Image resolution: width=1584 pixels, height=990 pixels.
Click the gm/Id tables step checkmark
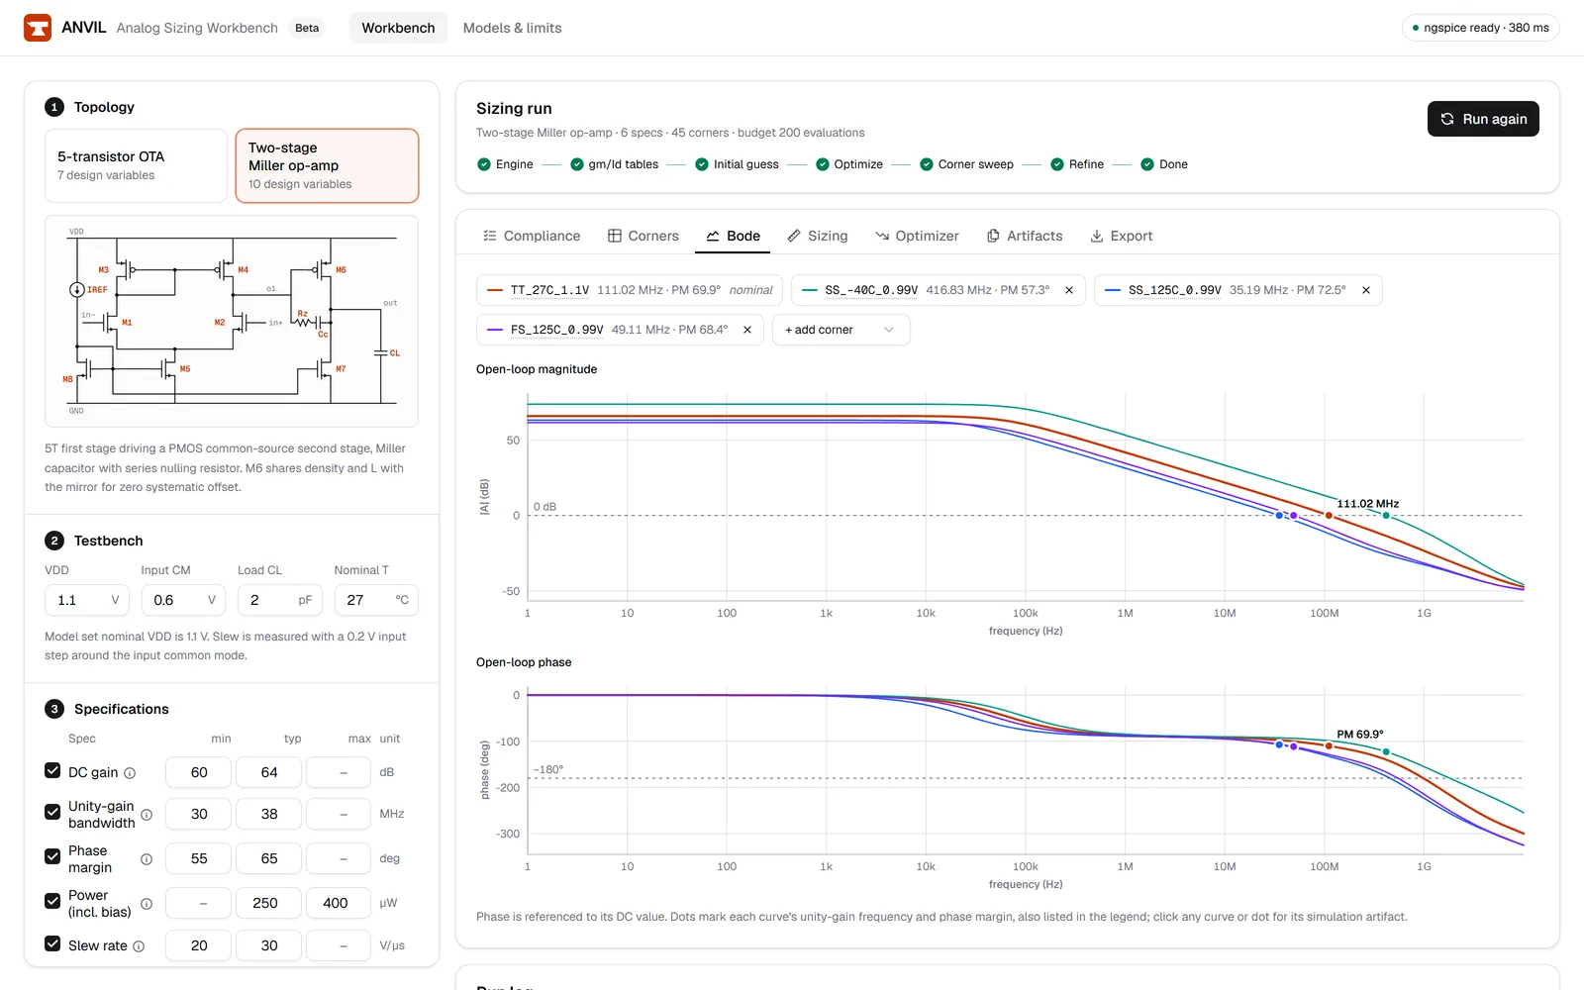577,164
